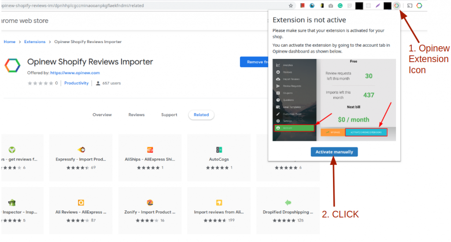Click the Opinew Shopify Reviews Importer title
The width and height of the screenshot is (451, 242).
tap(90, 62)
